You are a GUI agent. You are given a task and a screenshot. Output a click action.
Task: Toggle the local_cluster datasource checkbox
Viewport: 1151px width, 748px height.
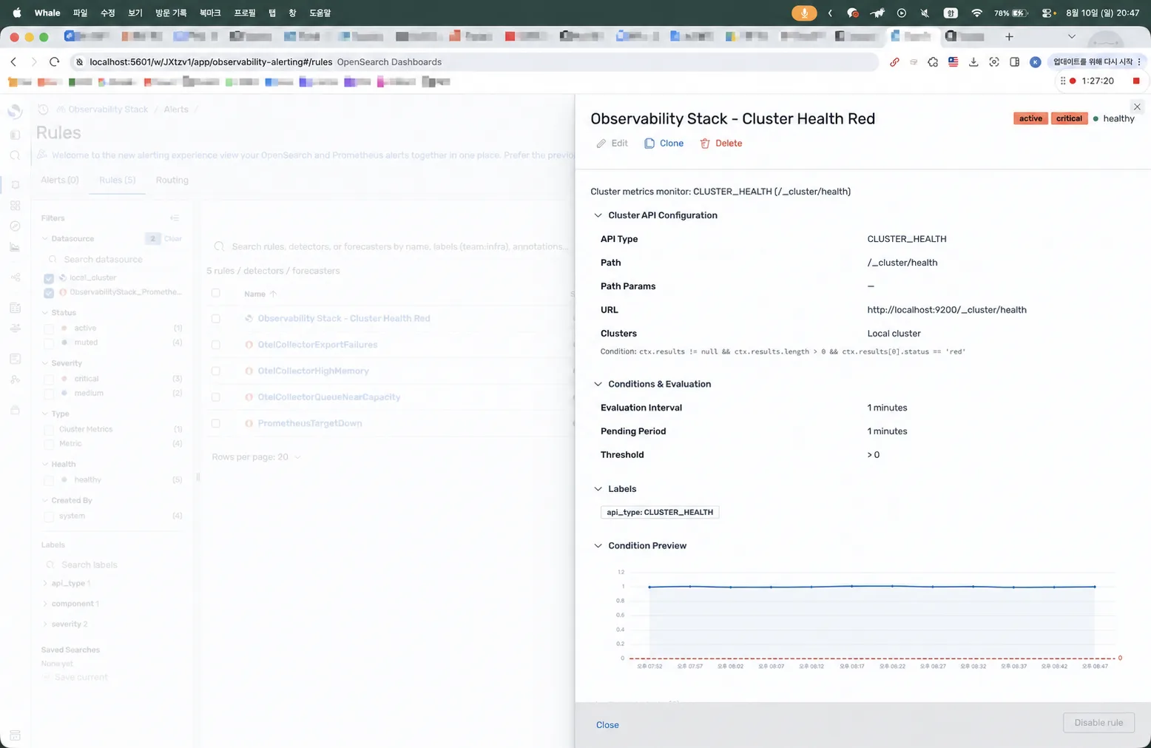(x=49, y=278)
